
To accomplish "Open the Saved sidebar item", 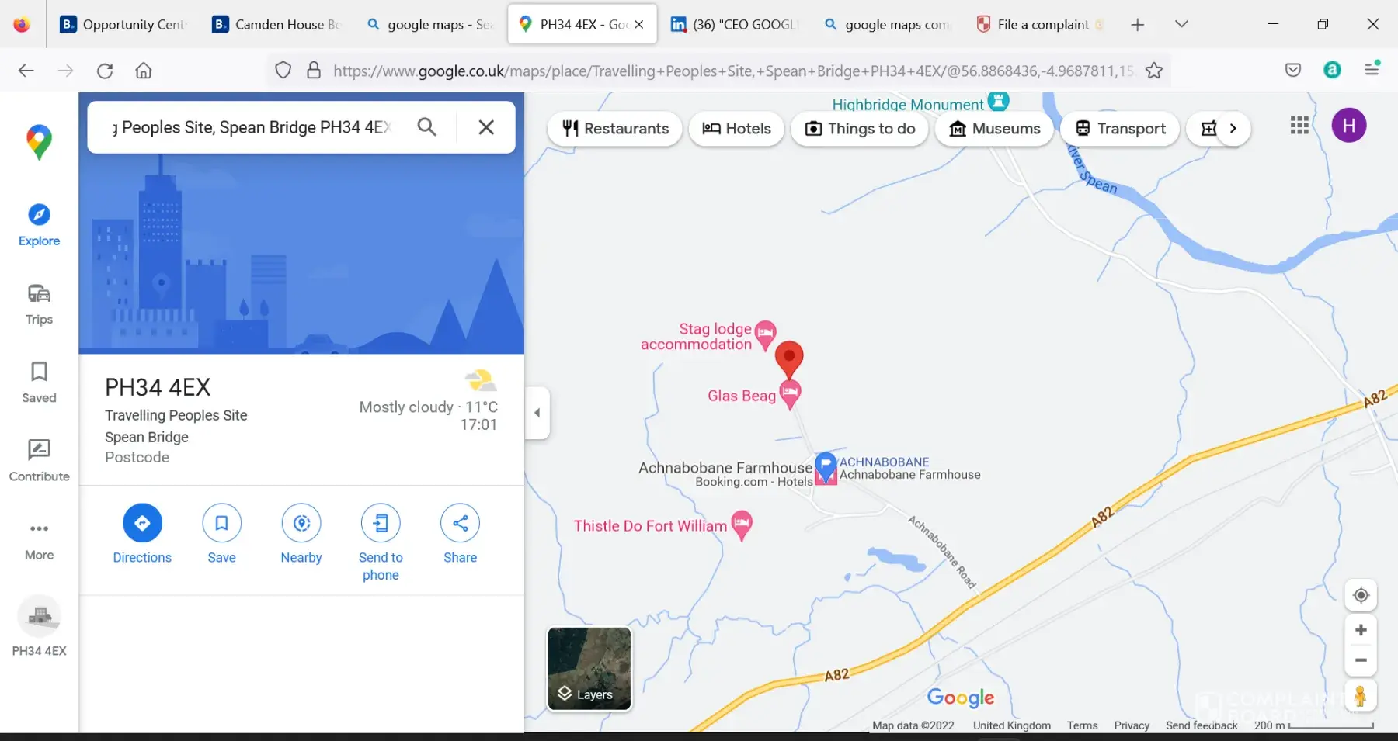I will click(39, 383).
